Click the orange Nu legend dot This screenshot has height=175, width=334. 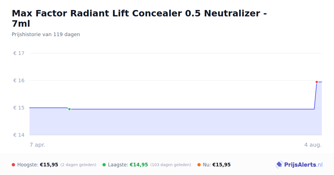(x=199, y=165)
